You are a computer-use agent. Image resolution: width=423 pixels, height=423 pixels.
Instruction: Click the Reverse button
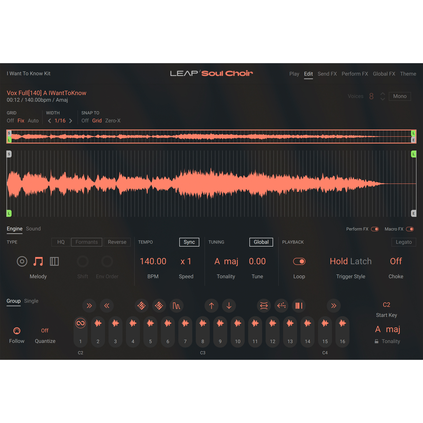click(x=117, y=242)
